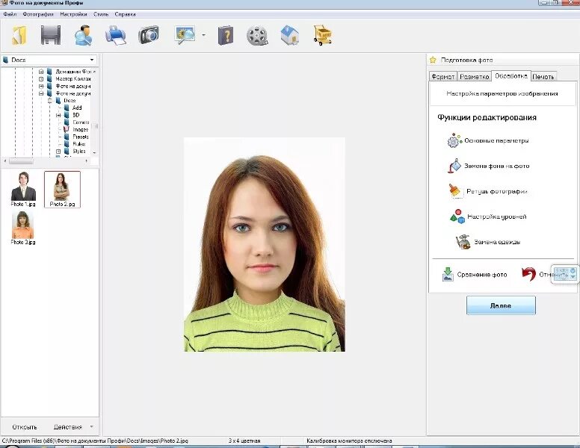The width and height of the screenshot is (580, 448).
Task: Select the Photo 3.jpg thumbnail
Action: 23,228
